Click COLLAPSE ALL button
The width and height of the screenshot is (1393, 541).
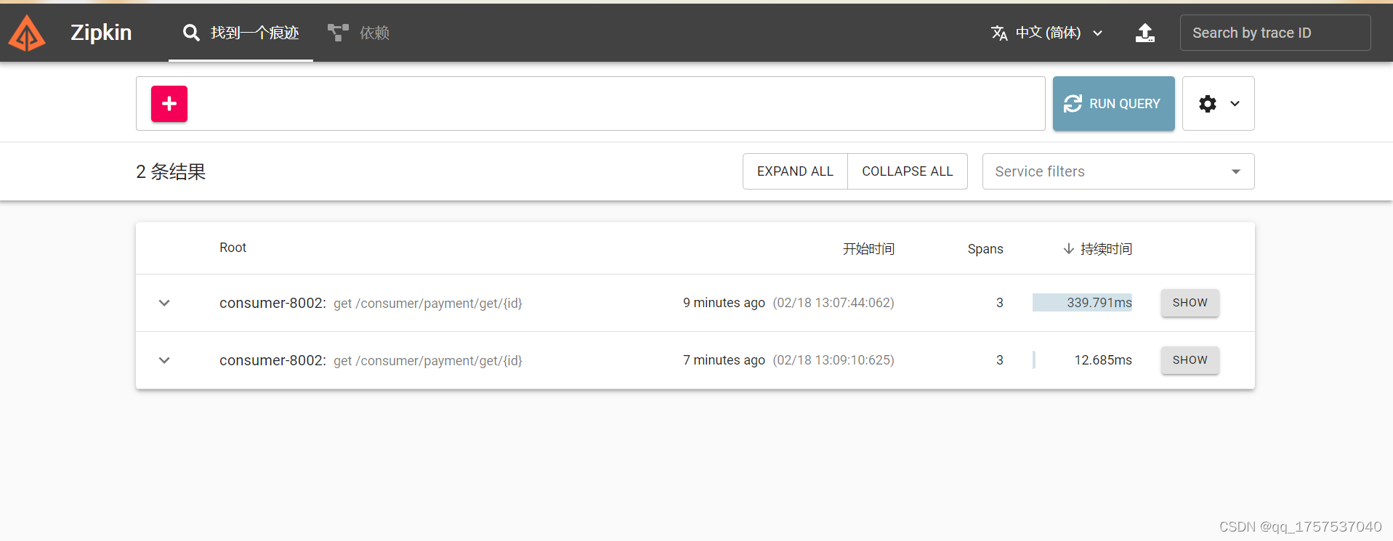click(908, 171)
